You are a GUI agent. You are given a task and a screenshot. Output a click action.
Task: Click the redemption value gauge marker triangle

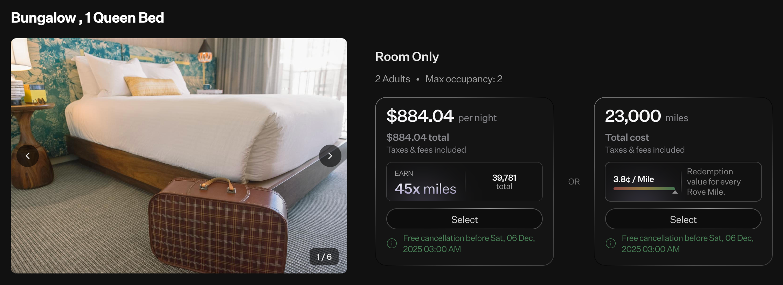click(675, 192)
